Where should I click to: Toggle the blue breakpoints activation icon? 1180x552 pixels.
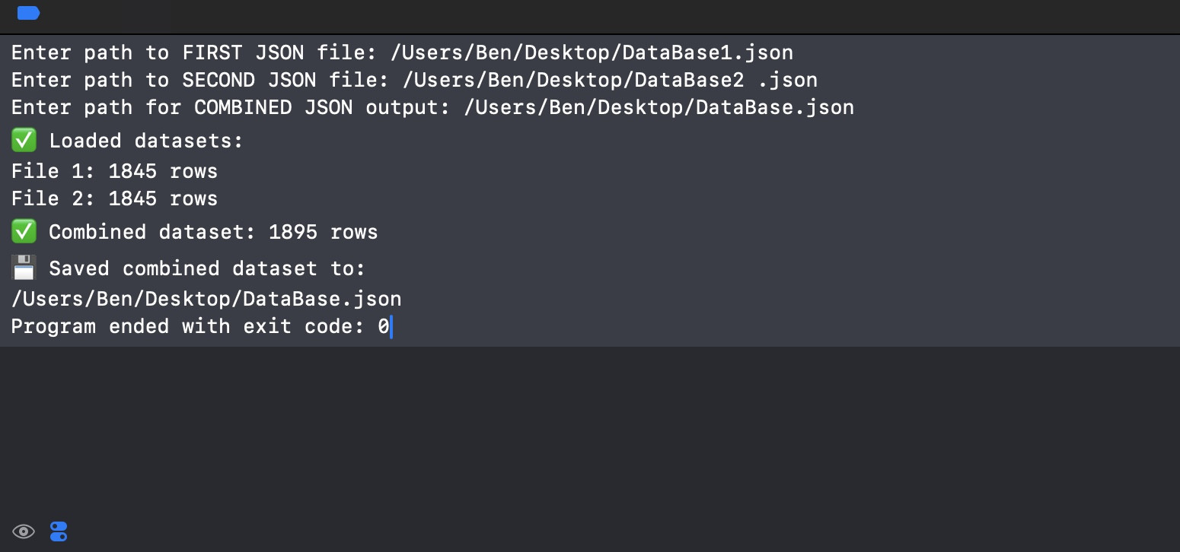click(x=28, y=13)
